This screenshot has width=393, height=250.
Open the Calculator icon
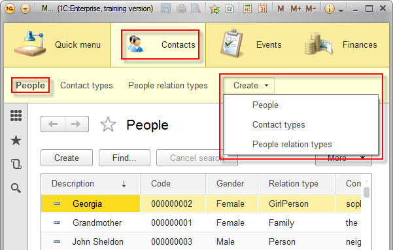[247, 9]
